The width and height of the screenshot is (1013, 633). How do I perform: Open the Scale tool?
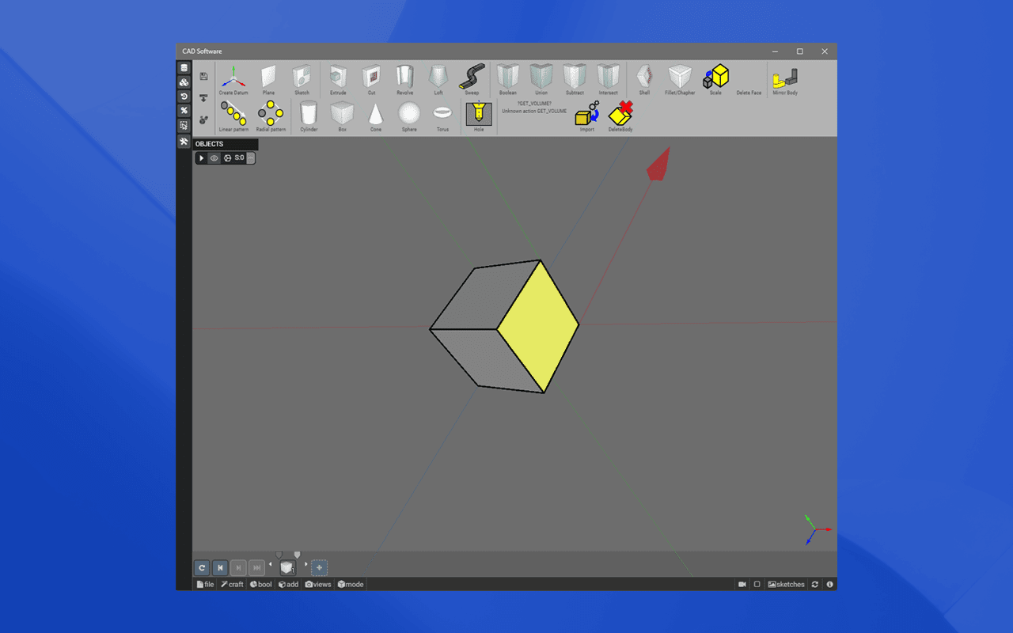[x=715, y=80]
